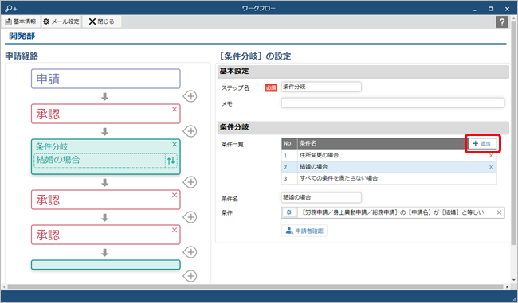Click the 条件名 column header
Screen dimensions: 518x303
[382, 143]
